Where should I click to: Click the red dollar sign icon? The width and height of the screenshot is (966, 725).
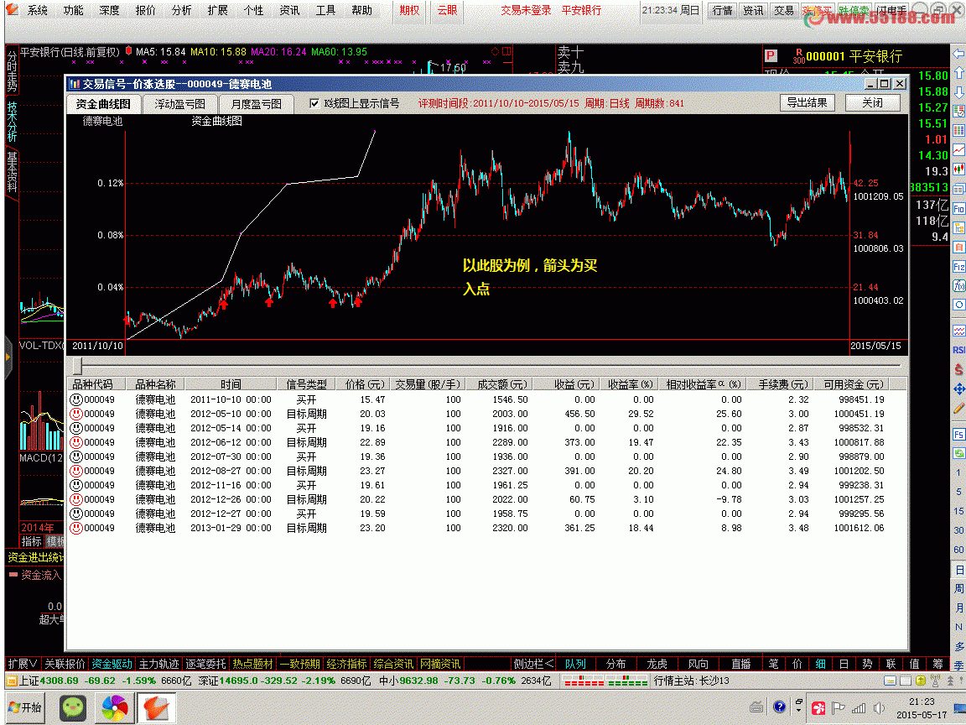pyautogui.click(x=958, y=369)
